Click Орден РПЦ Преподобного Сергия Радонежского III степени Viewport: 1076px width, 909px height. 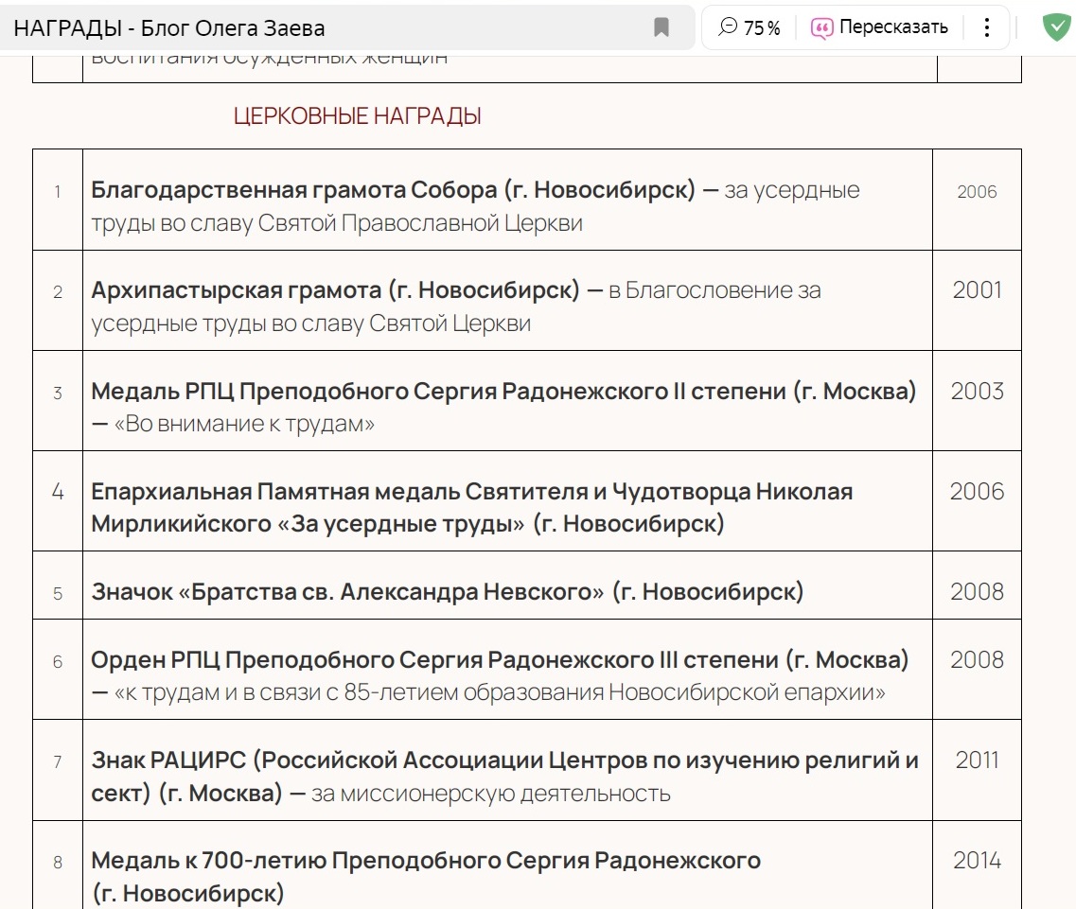(500, 659)
